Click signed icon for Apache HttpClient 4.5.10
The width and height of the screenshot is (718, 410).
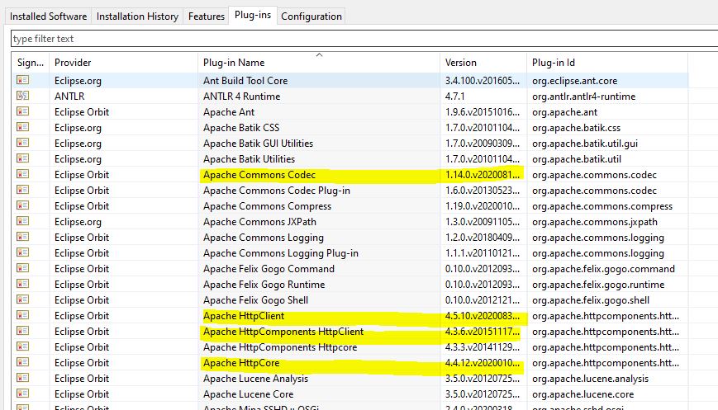[x=23, y=314]
